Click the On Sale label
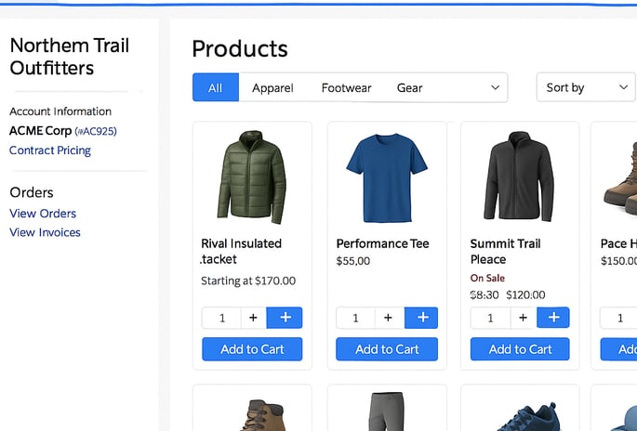The width and height of the screenshot is (637, 431). coord(487,278)
